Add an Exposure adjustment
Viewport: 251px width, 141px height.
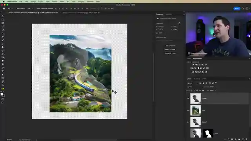(203, 65)
